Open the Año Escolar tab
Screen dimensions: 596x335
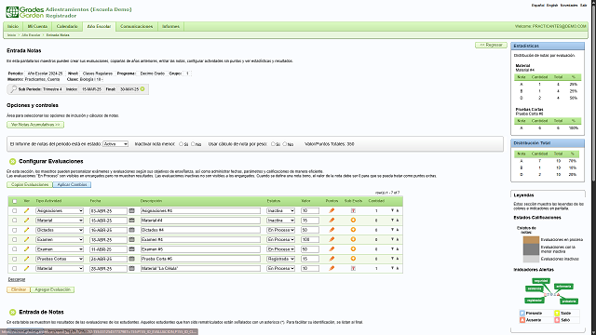pyautogui.click(x=99, y=27)
